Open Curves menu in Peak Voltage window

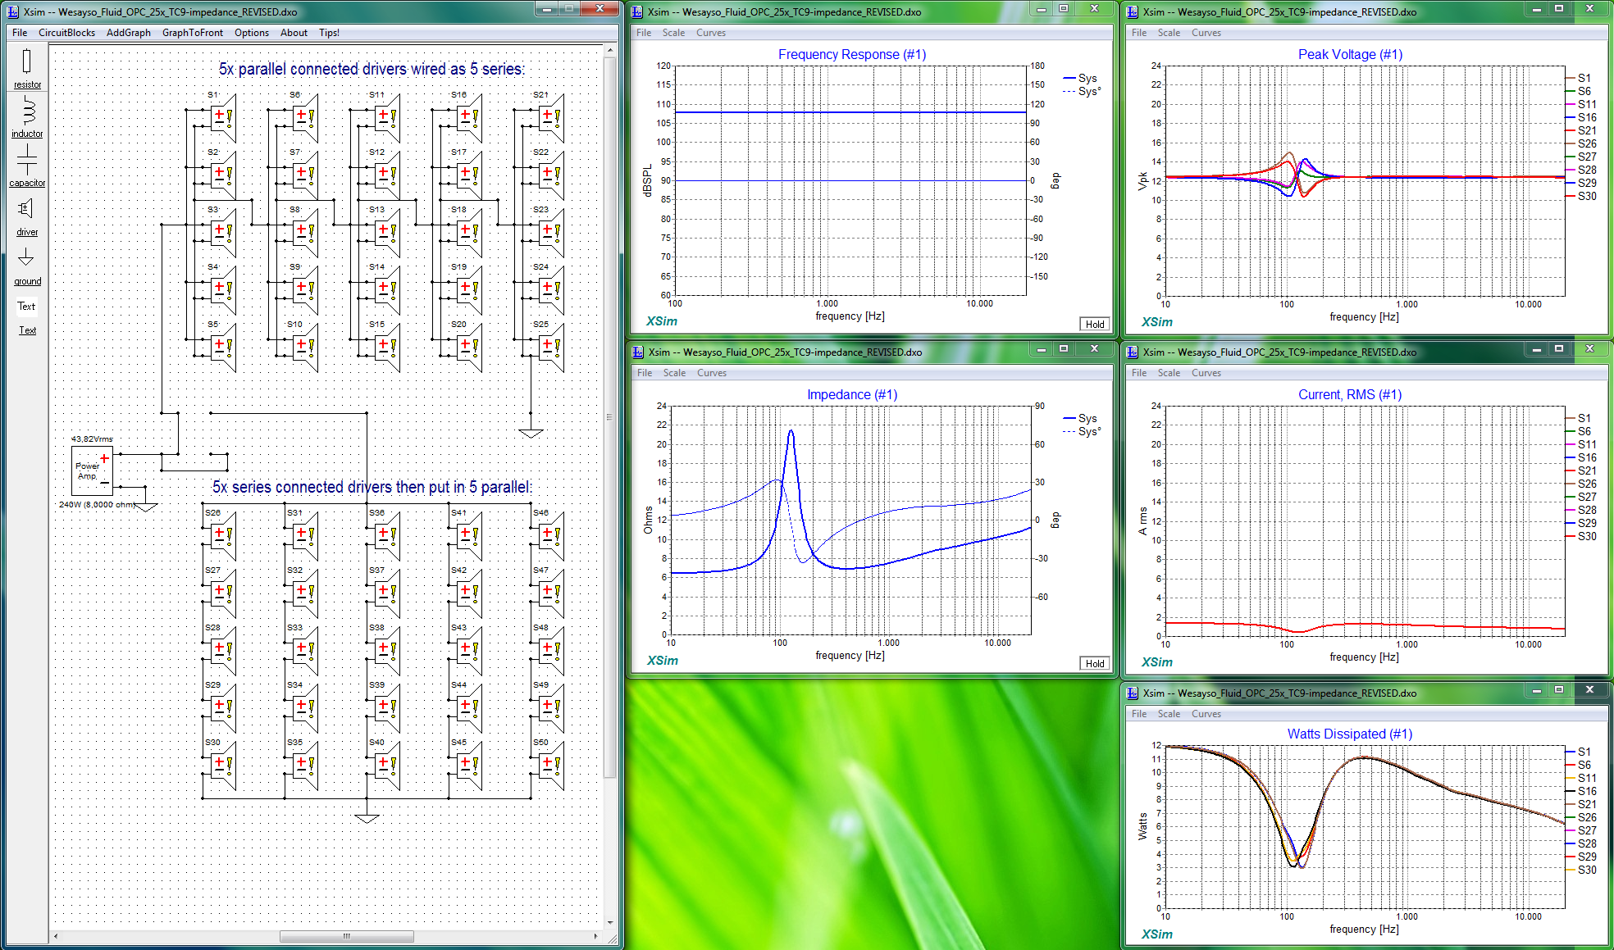click(x=1206, y=33)
